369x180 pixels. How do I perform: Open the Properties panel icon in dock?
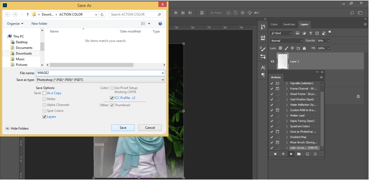point(263,38)
